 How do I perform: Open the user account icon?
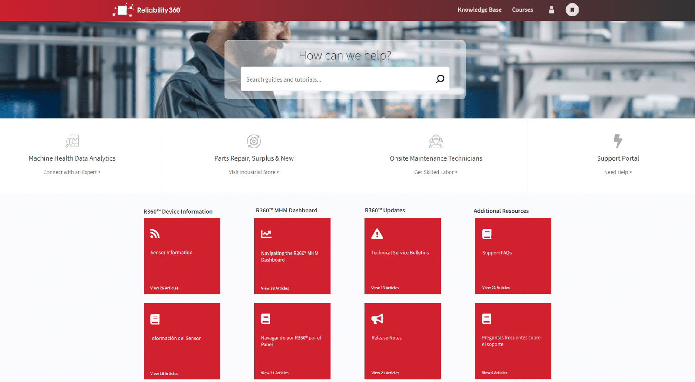(551, 10)
